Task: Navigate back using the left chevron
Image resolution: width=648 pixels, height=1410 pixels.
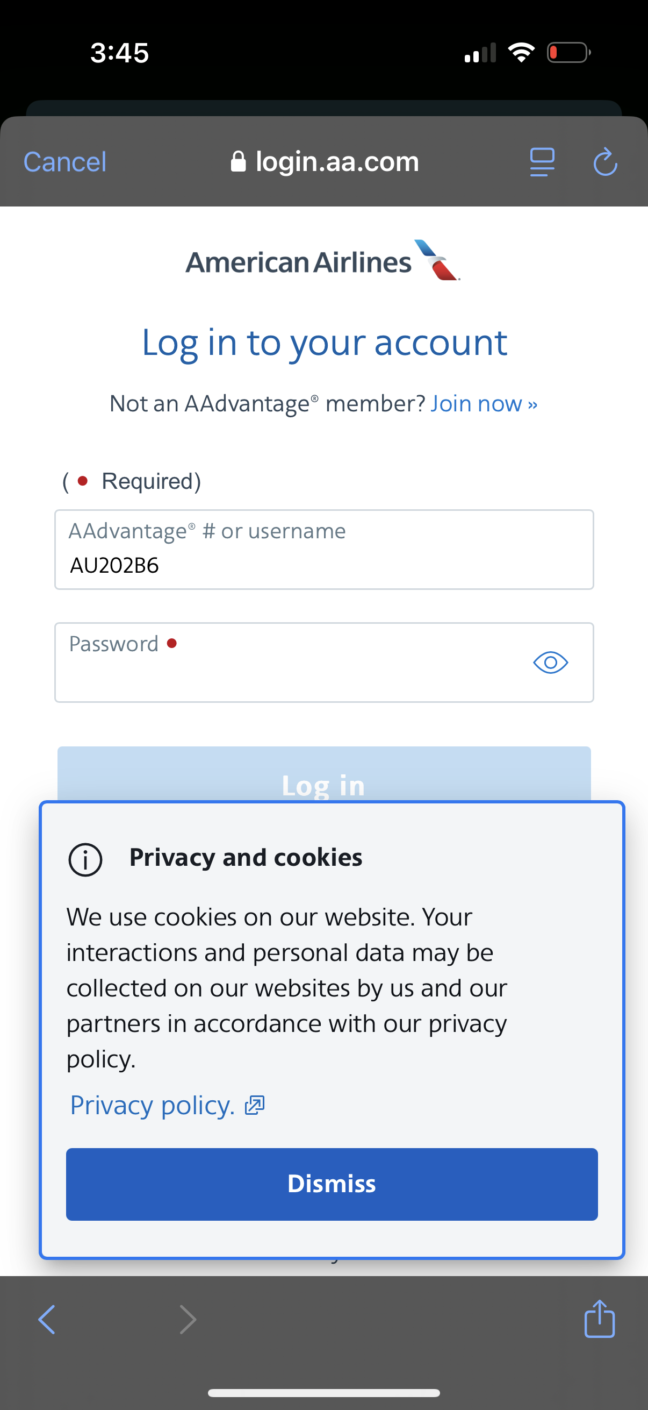Action: point(46,1319)
